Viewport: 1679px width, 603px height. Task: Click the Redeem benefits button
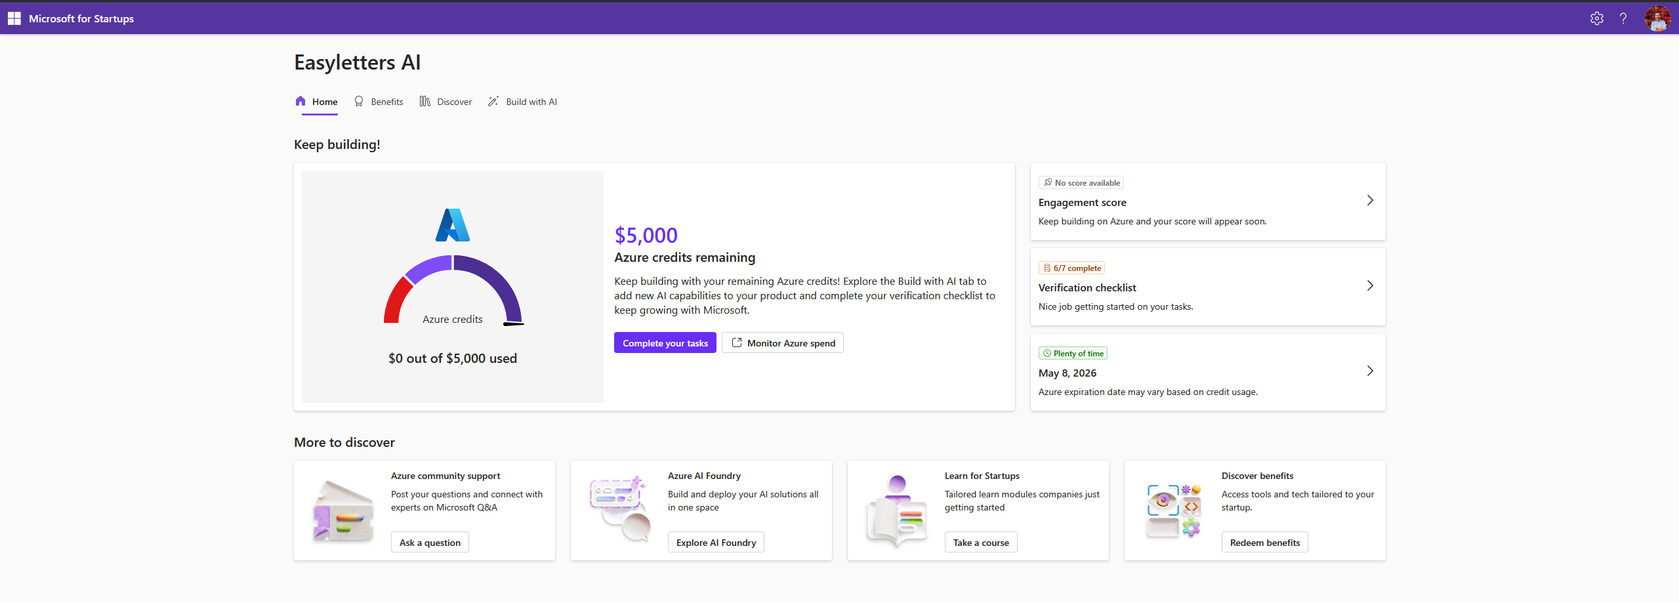click(x=1264, y=542)
